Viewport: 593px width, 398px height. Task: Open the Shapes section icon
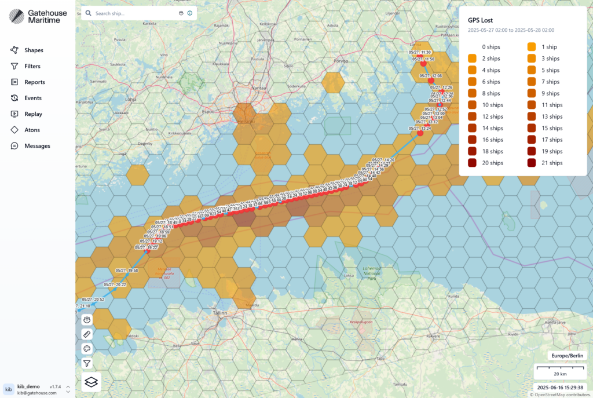click(14, 50)
